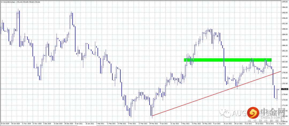Click the 3 Dec 2020 date label

point(47,124)
